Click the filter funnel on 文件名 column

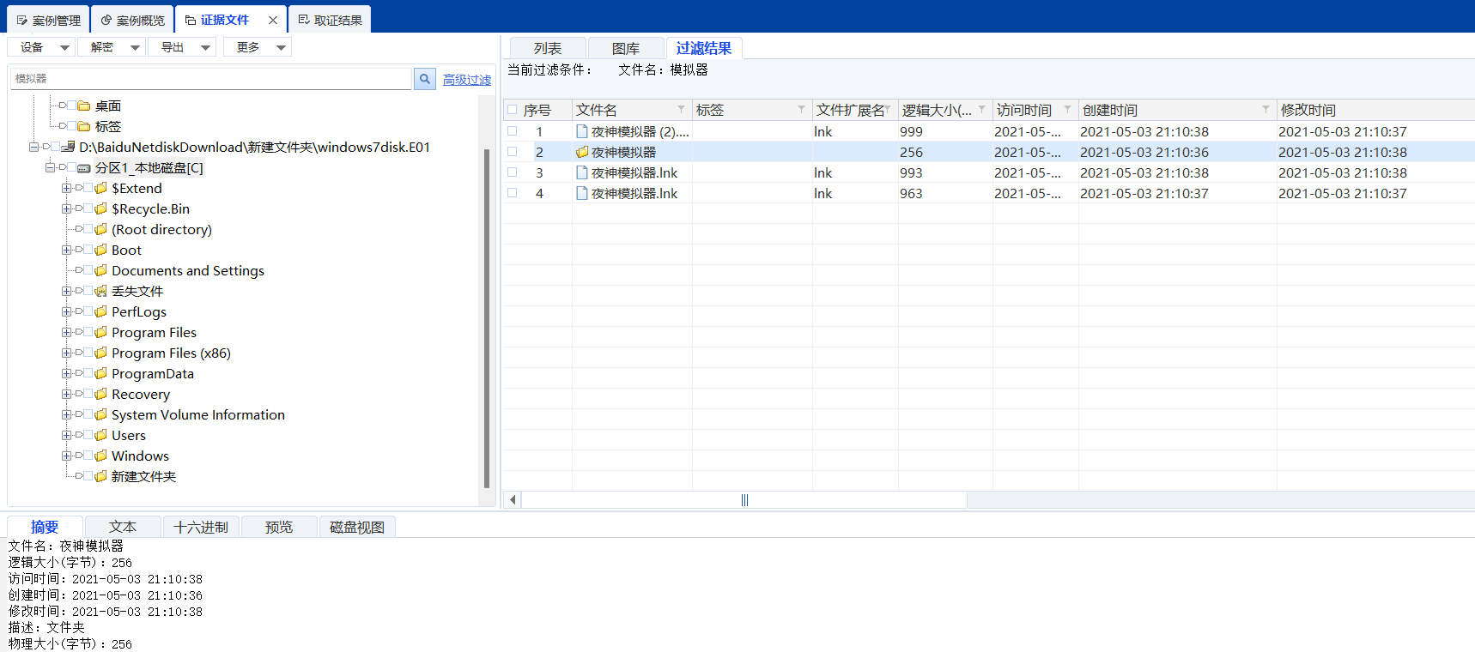click(x=682, y=109)
